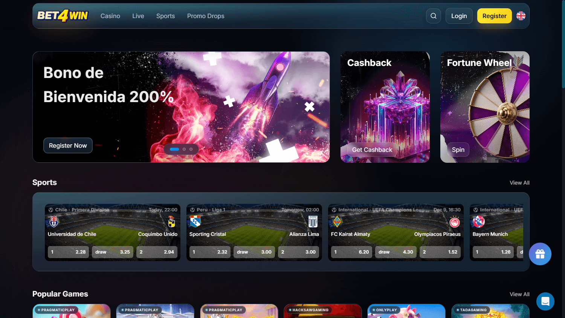Select odds 3.00 on Alianza Lima win

point(299,252)
